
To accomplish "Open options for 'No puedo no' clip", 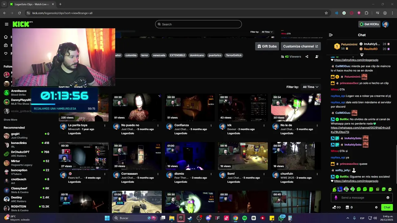I will pos(158,125).
